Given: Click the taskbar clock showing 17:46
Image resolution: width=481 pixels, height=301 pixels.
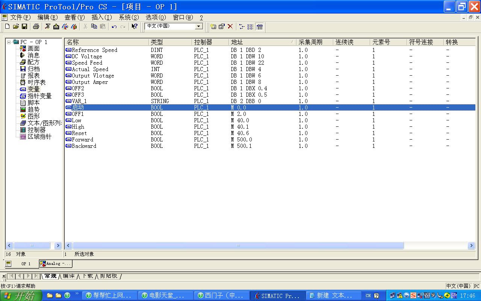Looking at the screenshot, I should coord(467,296).
